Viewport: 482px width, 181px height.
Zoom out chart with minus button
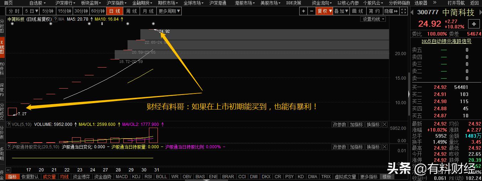pyautogui.click(x=312, y=11)
